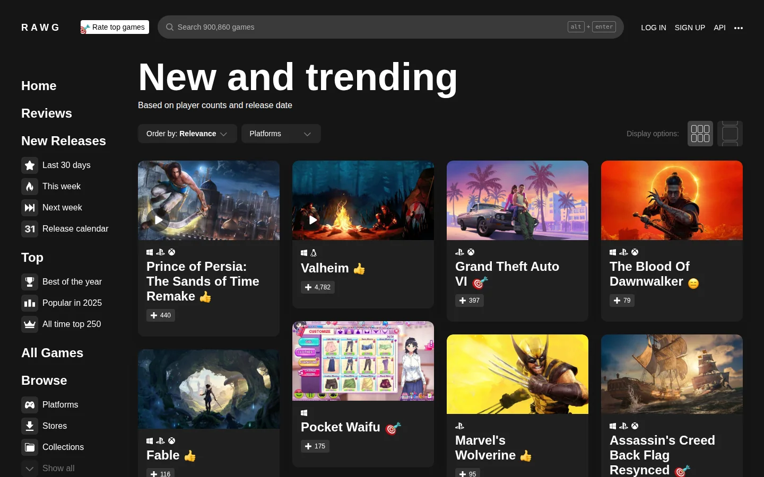Screen dimensions: 764x477
Task: Click the thumbs-up icon on Fable
Action: coord(190,456)
